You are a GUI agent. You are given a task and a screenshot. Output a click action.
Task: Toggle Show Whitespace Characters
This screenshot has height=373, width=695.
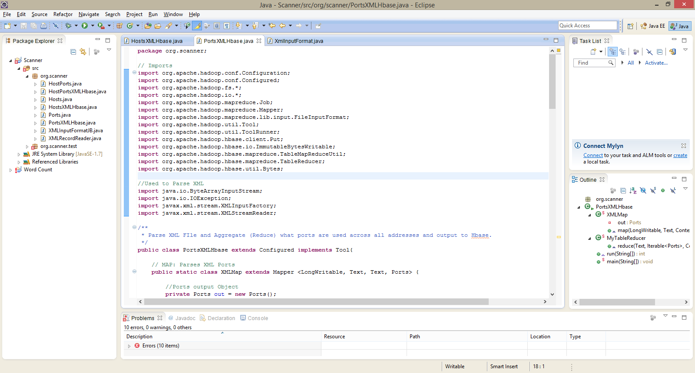coord(227,26)
